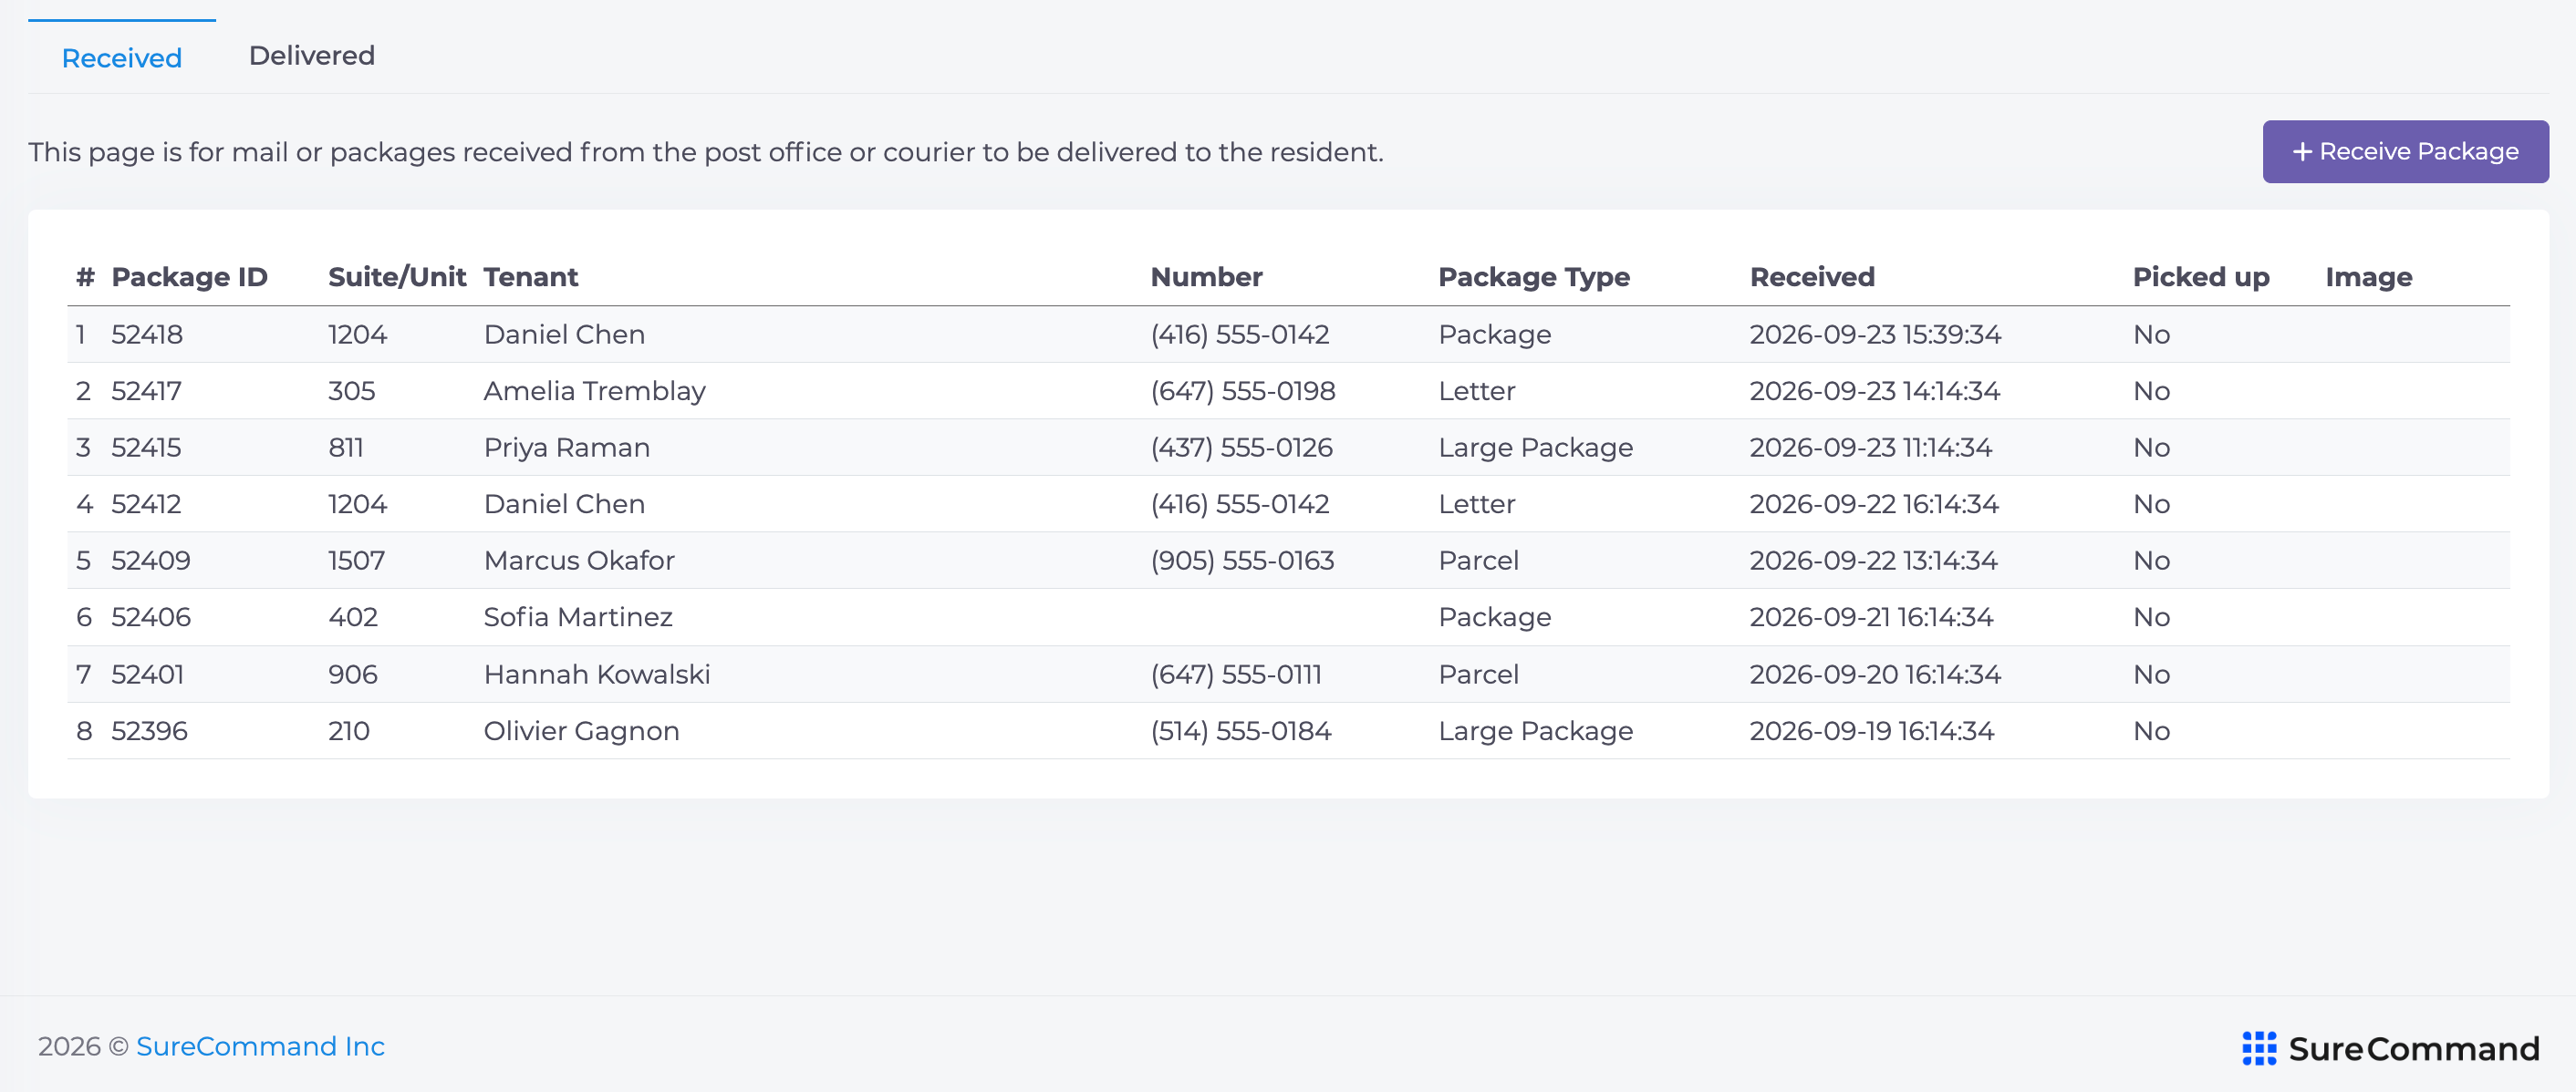Image resolution: width=2576 pixels, height=1092 pixels.
Task: Select package ID 52396
Action: 149,730
